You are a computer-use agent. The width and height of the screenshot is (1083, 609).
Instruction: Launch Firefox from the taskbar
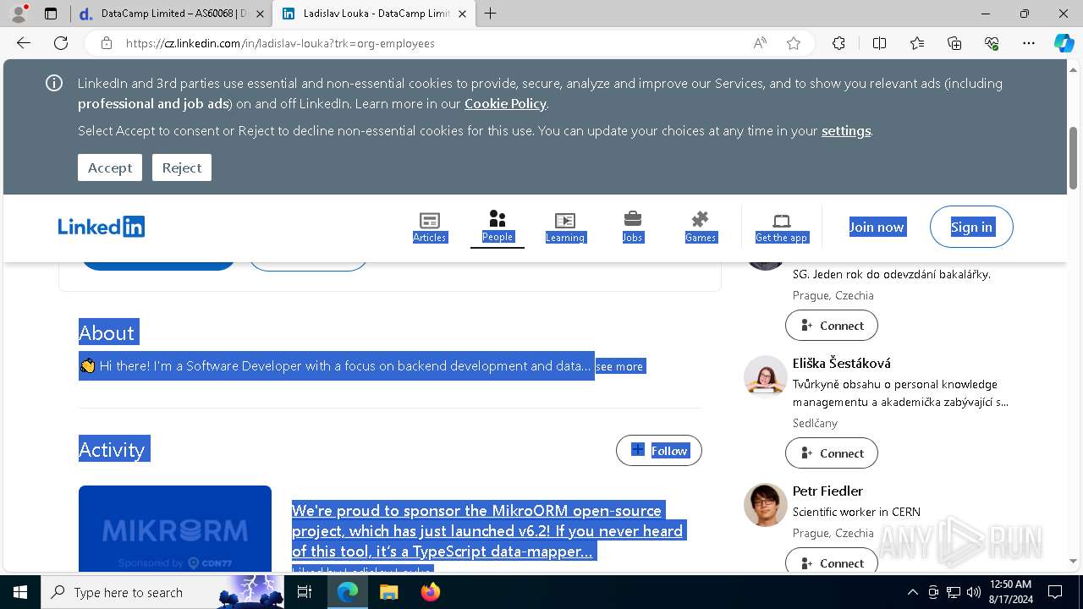(x=430, y=592)
